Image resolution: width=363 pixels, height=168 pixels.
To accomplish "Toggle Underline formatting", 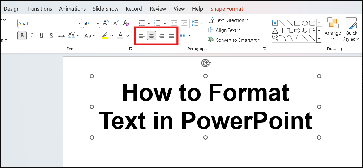I will [41, 35].
